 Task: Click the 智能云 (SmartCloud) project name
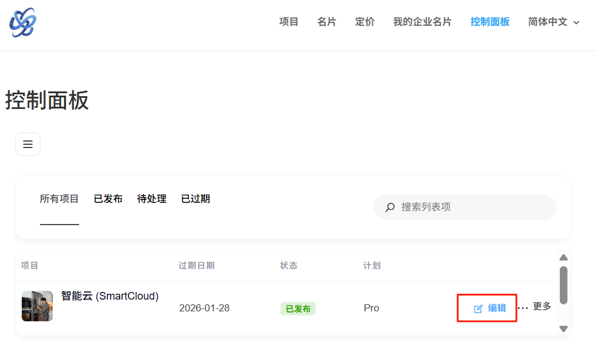point(110,296)
